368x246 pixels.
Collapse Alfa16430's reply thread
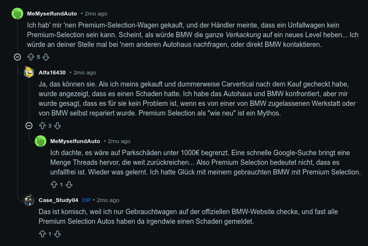coord(29,126)
